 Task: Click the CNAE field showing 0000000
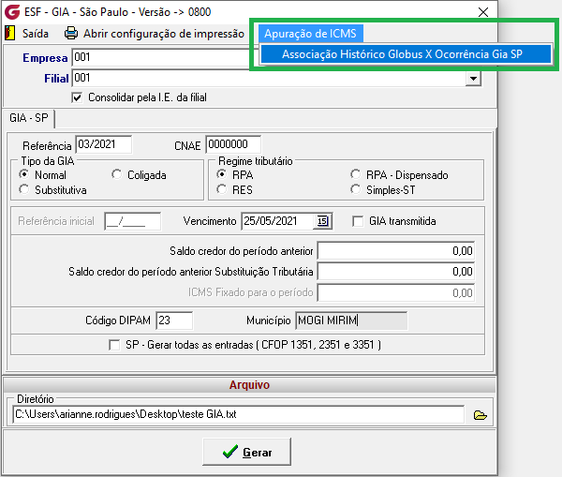233,144
